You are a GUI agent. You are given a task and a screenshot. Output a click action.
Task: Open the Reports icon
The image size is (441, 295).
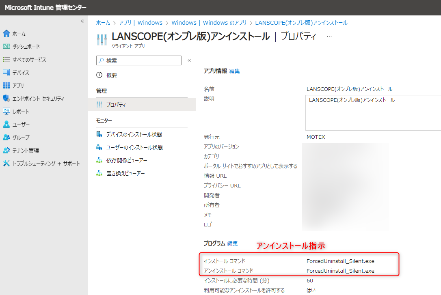[x=6, y=111]
